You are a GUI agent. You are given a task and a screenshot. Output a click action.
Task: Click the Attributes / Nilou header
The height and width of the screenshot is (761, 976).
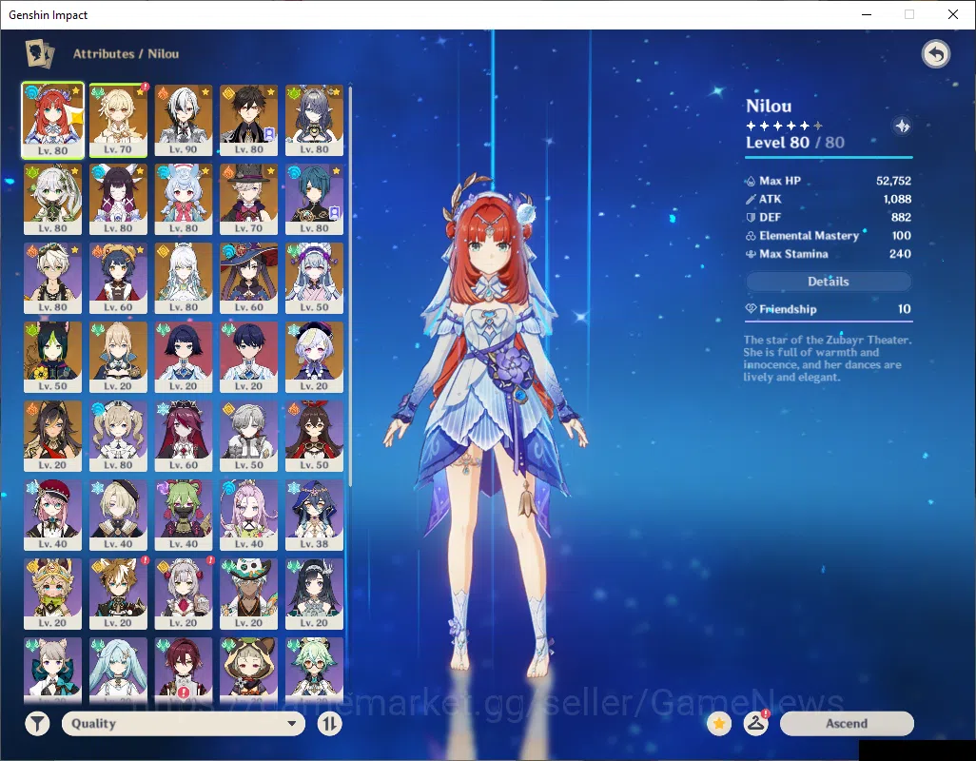coord(126,54)
